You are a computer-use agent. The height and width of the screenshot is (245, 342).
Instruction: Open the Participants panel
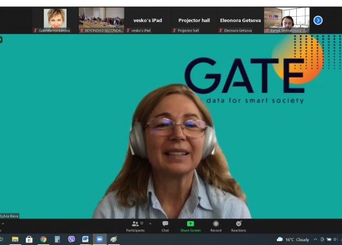tap(136, 226)
